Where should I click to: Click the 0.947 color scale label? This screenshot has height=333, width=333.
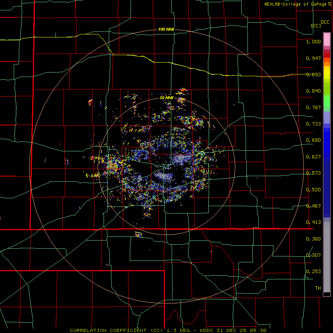[313, 58]
